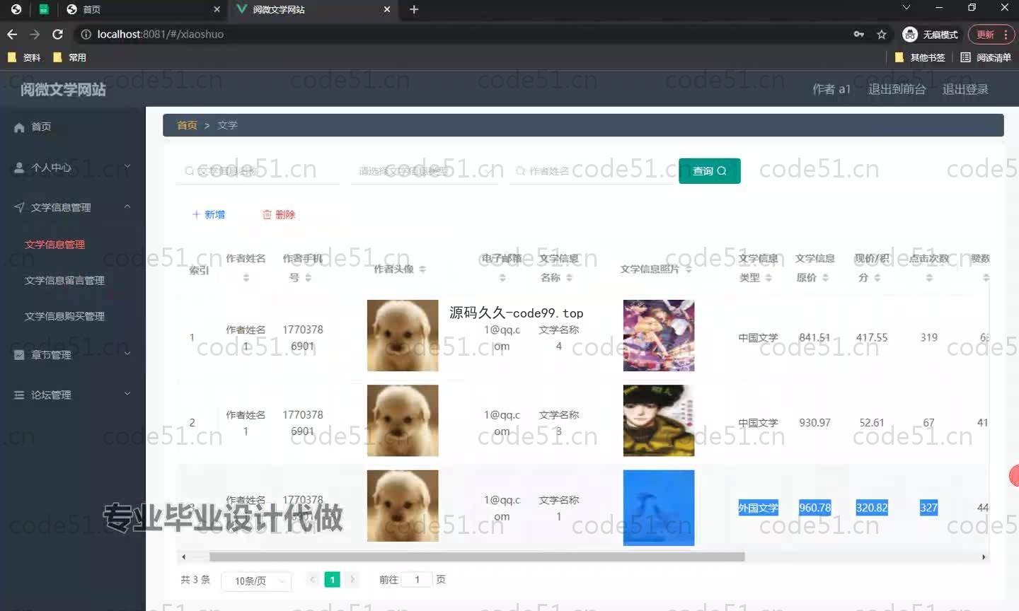The width and height of the screenshot is (1019, 611).
Task: Click the scrollbar right arrow under the table
Action: coord(984,557)
